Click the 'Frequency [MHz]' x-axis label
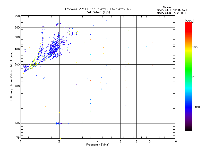 pyautogui.click(x=98, y=145)
